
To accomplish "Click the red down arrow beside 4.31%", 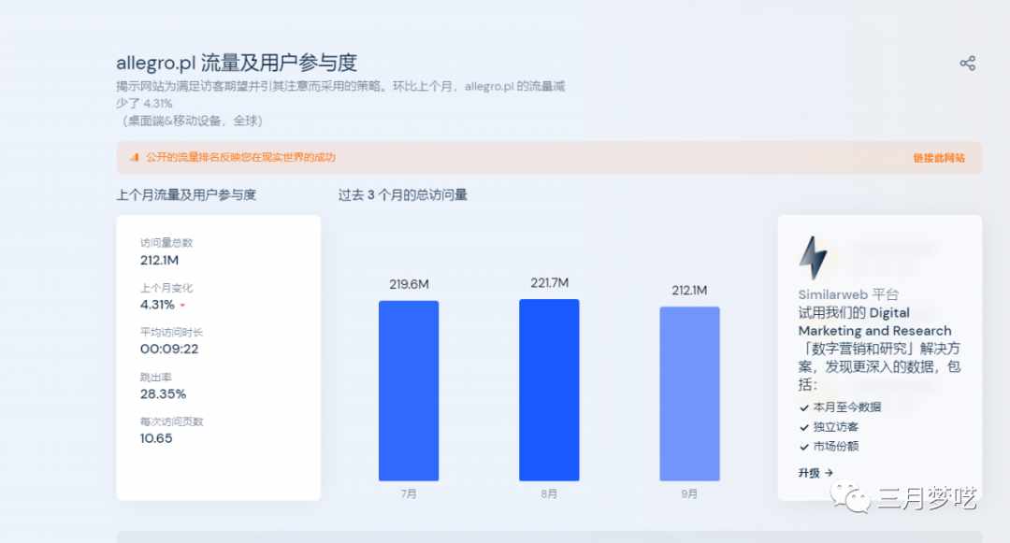I will [x=183, y=306].
